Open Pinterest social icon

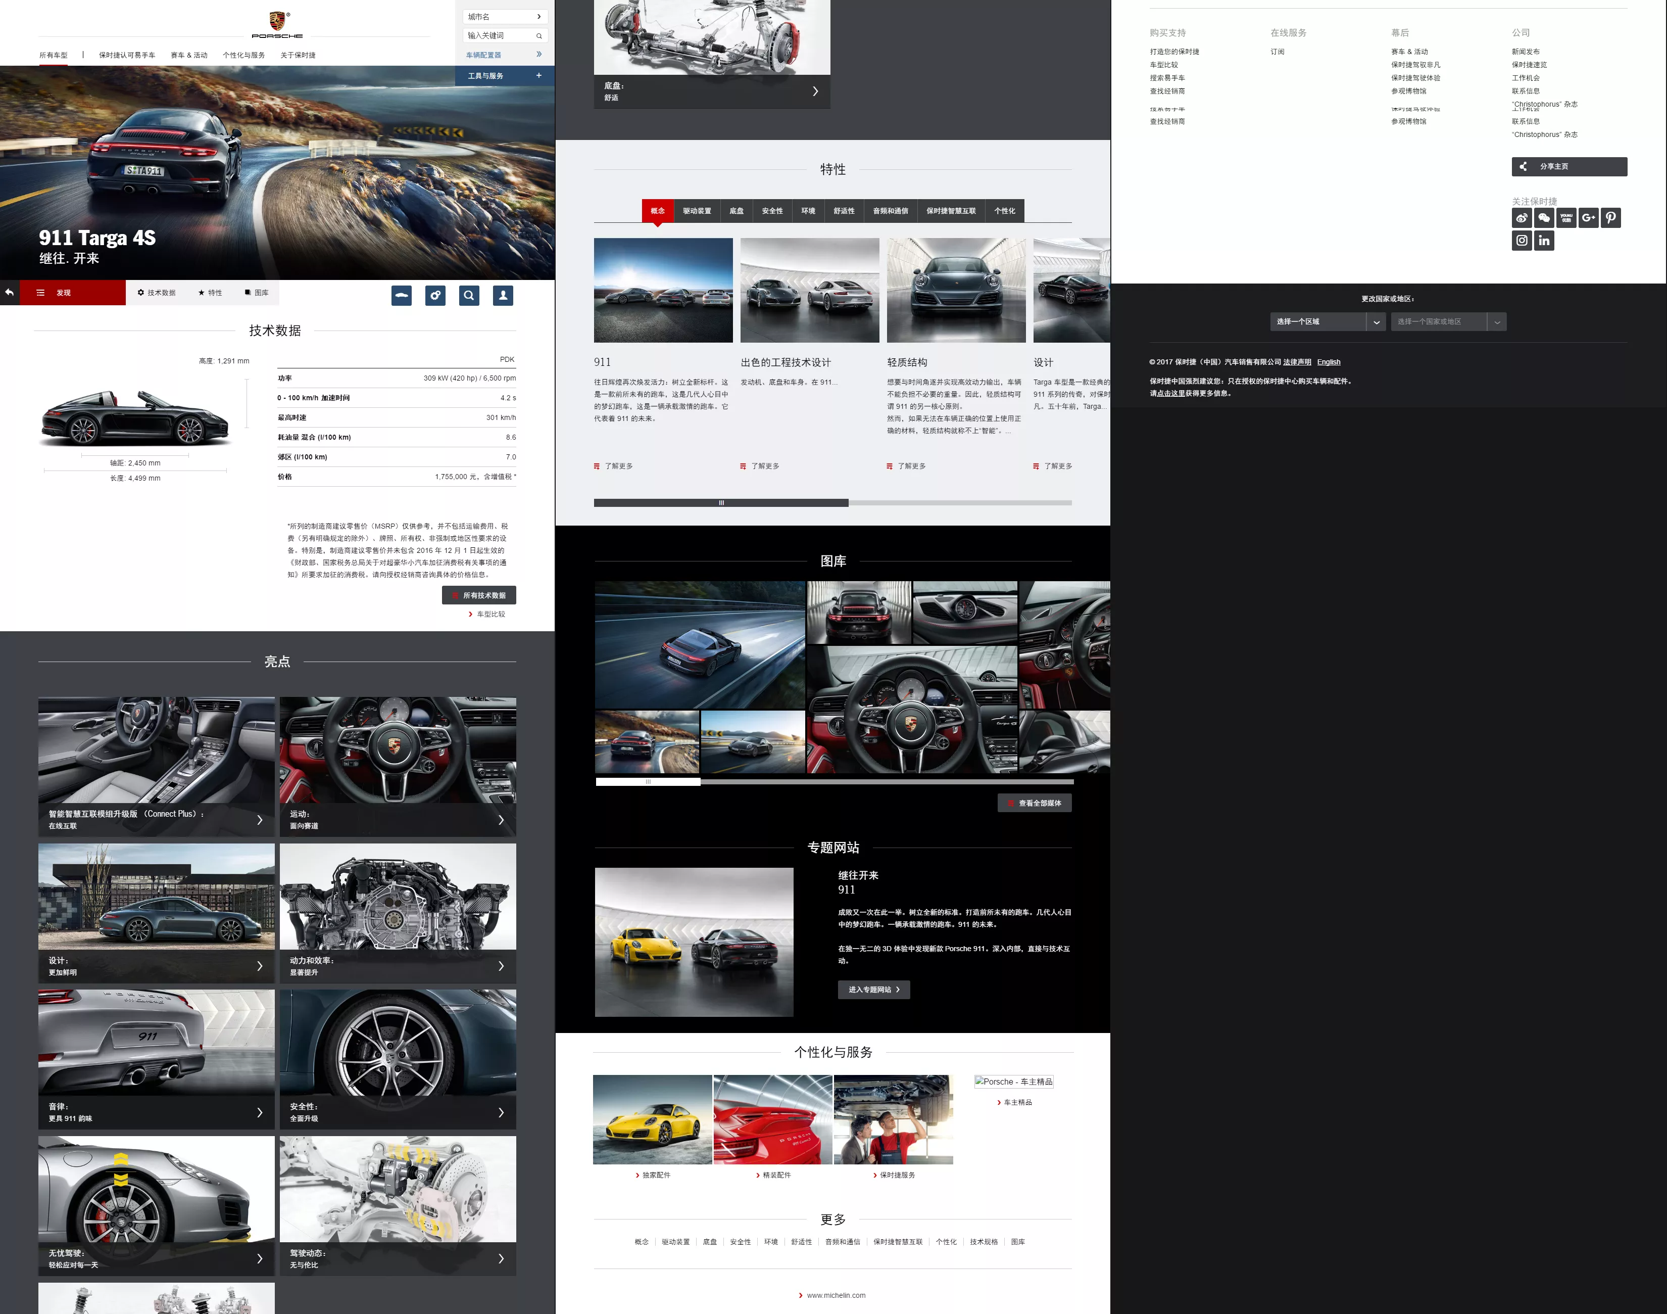1611,218
